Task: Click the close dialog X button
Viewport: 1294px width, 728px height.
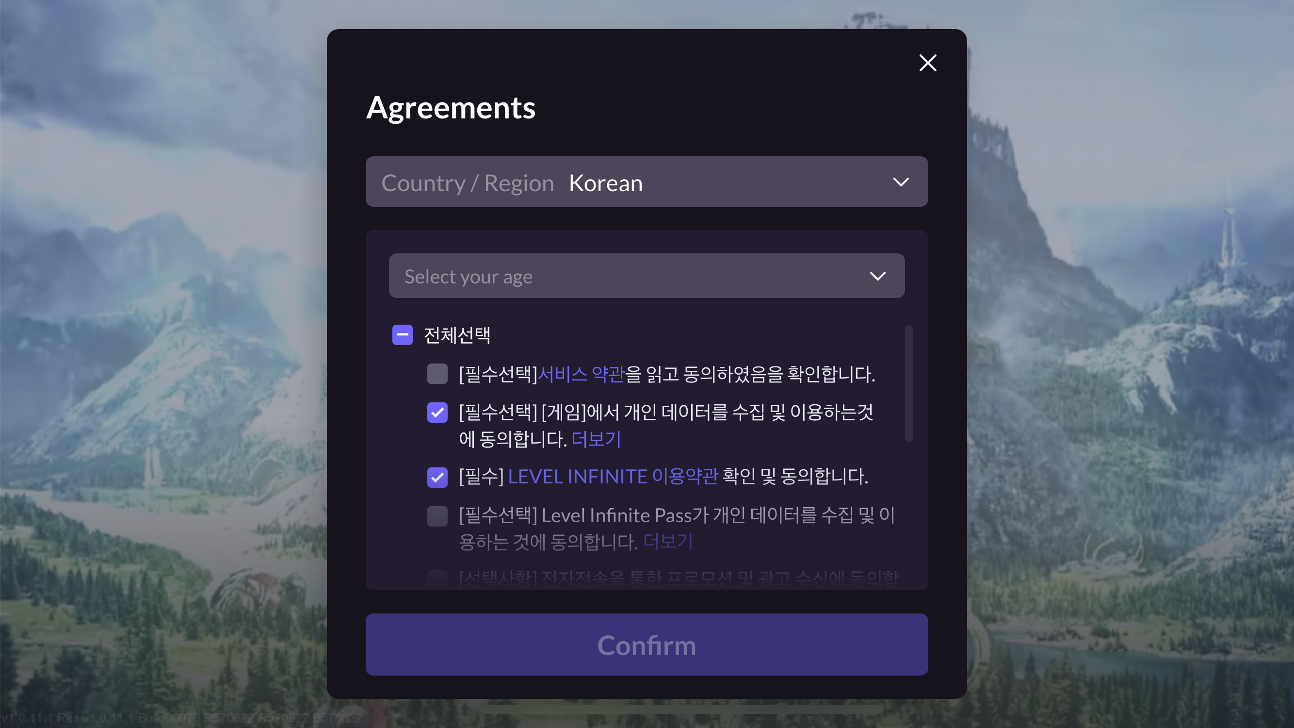Action: (928, 62)
